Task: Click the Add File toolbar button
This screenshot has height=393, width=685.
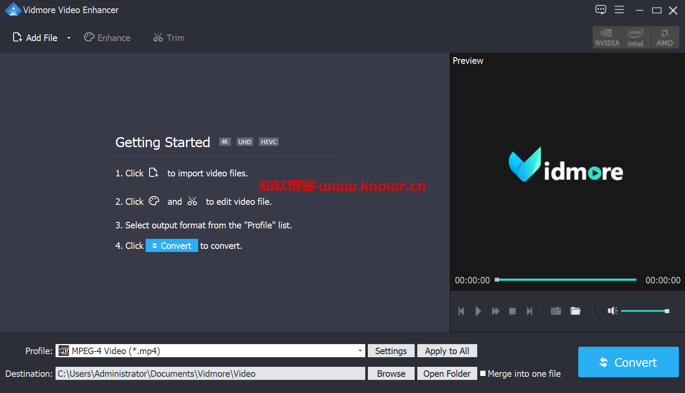Action: 35,38
